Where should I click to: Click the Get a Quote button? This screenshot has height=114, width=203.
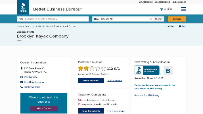(x=44, y=108)
